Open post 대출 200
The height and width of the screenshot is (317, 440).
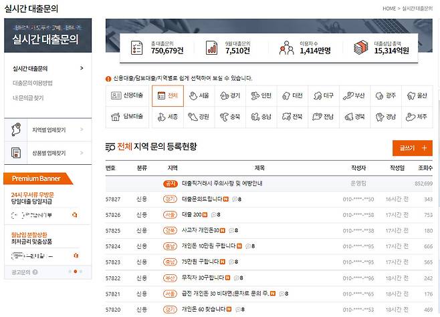point(192,215)
